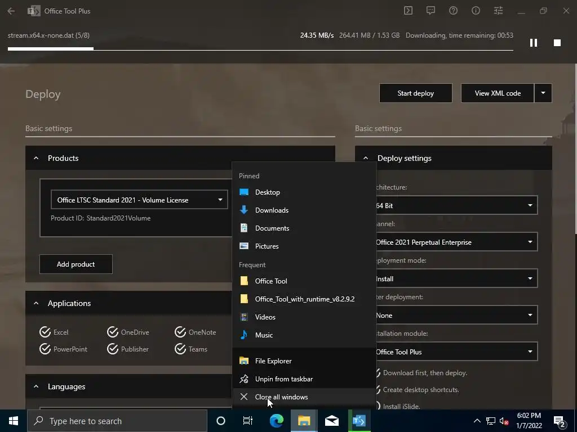Open dropdown arrow beside View XML code

click(x=543, y=93)
